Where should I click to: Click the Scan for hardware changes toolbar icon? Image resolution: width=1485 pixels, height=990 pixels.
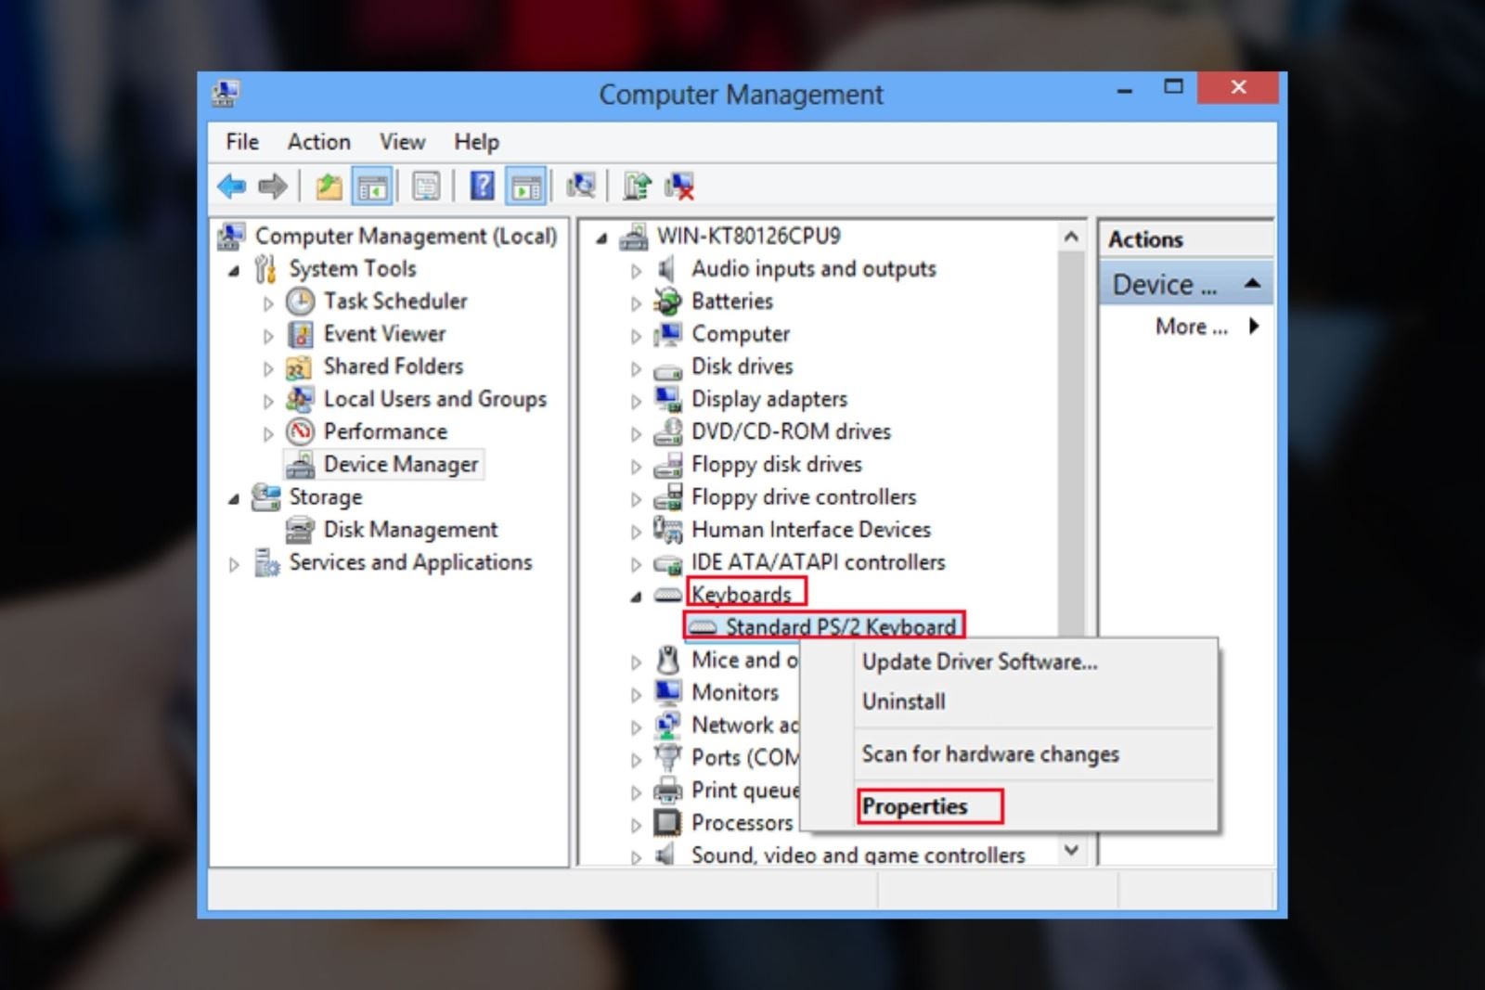pos(581,186)
